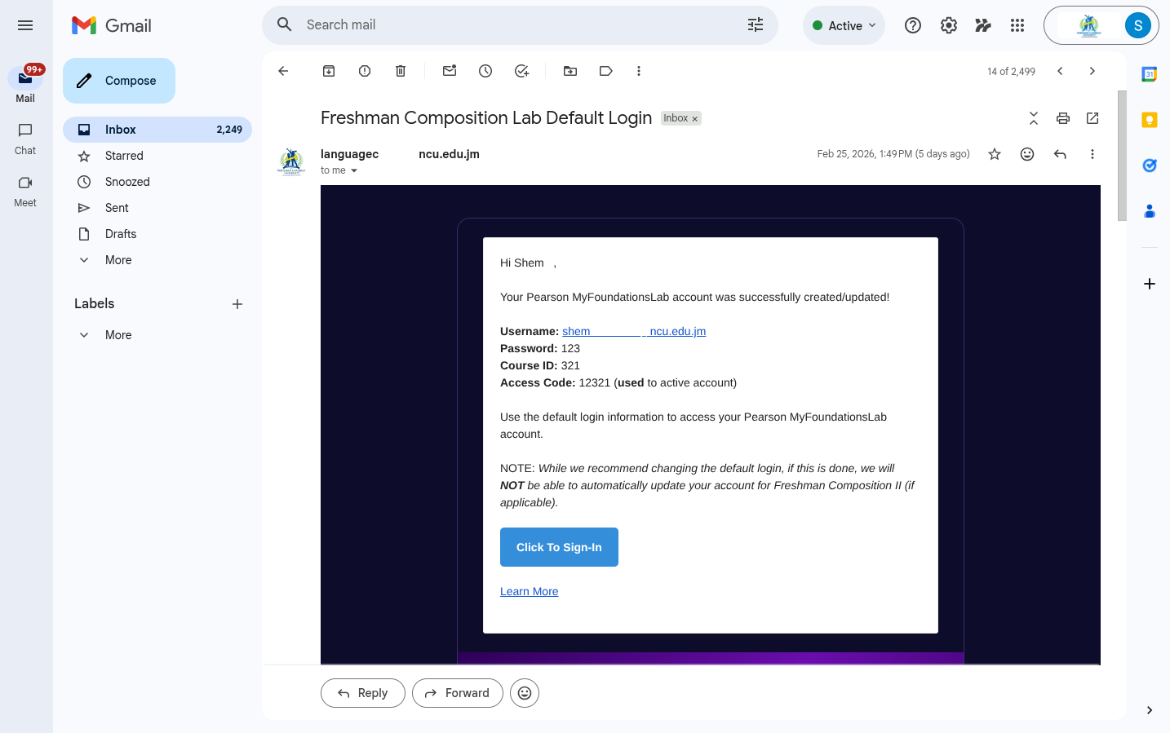The width and height of the screenshot is (1170, 733).
Task: Mark the email as unread
Action: (449, 71)
